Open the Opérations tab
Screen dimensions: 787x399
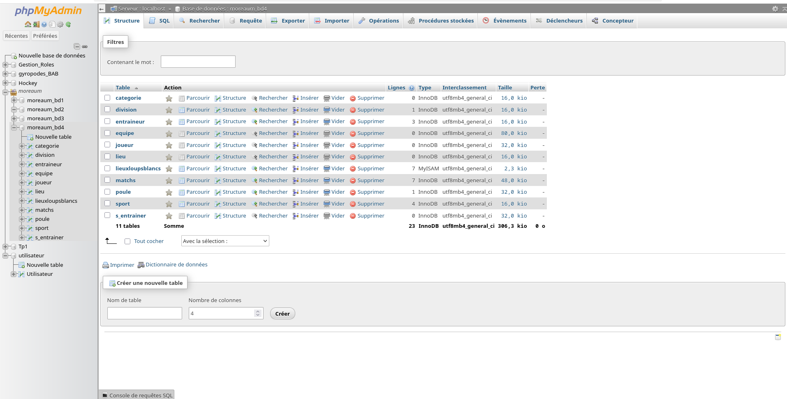(378, 21)
